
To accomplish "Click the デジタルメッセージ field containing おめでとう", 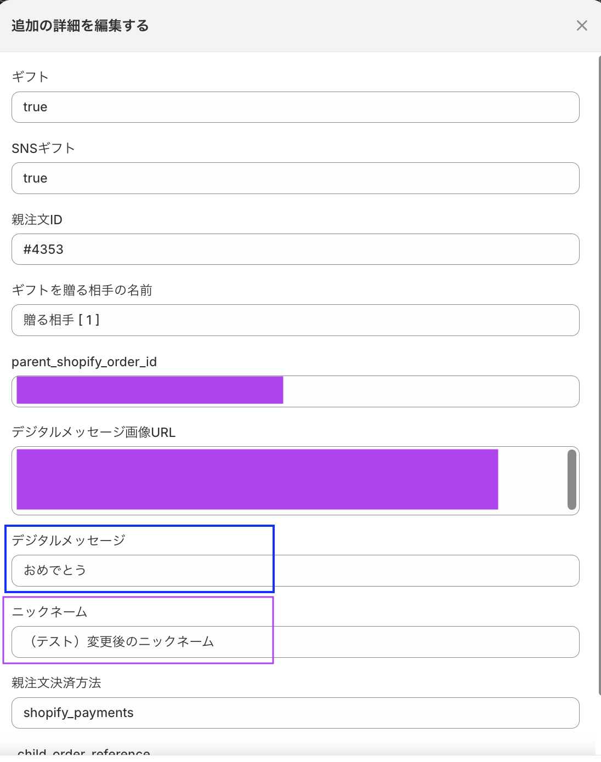I will pos(295,571).
